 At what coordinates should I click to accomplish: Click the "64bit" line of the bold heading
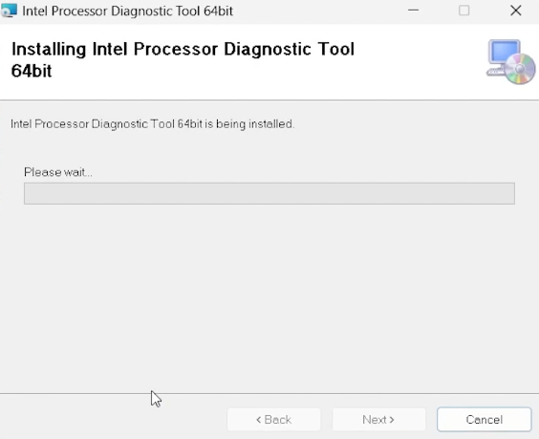[x=32, y=71]
